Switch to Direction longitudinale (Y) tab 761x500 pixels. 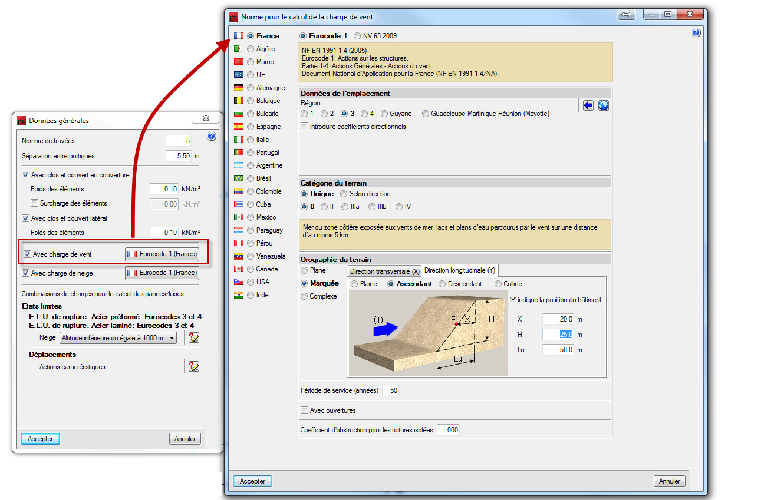[460, 270]
